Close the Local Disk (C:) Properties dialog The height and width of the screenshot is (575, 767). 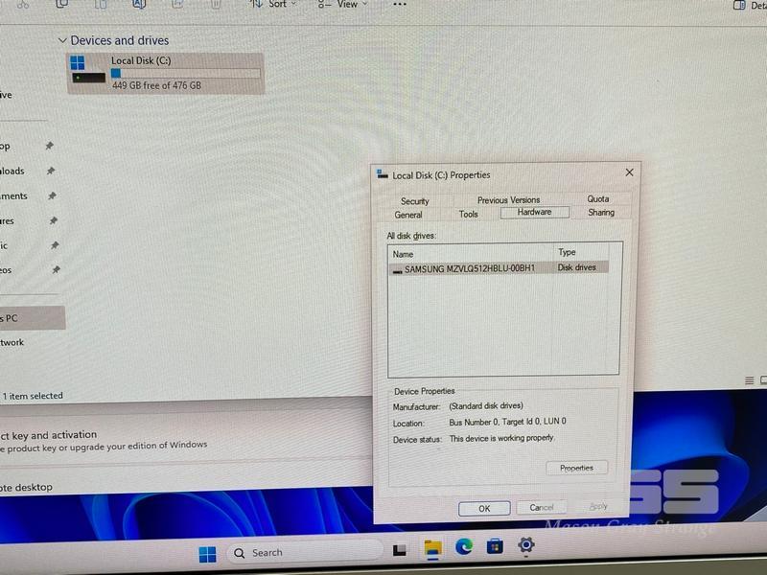click(x=630, y=172)
